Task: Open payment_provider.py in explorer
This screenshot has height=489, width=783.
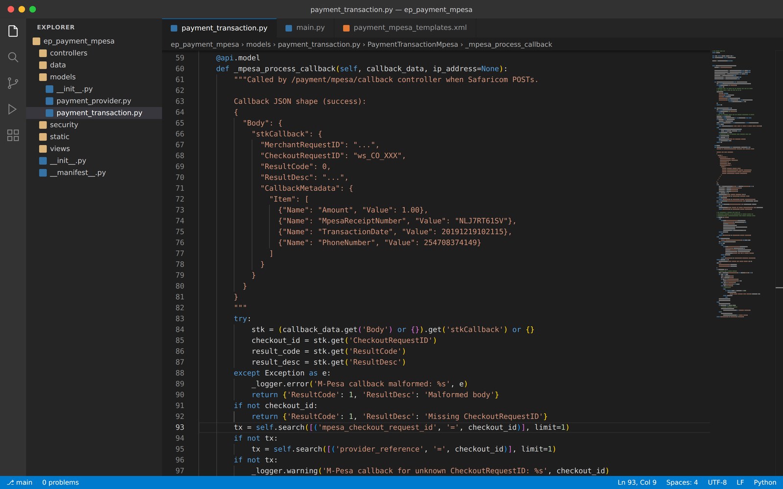Action: (94, 101)
